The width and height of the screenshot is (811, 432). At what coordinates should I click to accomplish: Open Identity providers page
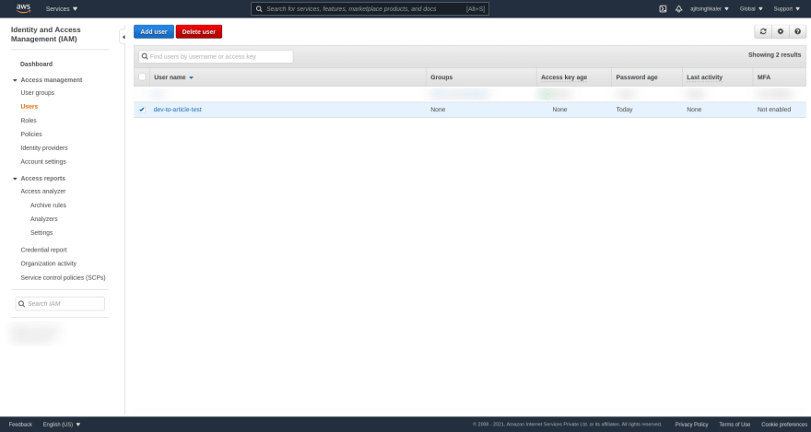[44, 147]
